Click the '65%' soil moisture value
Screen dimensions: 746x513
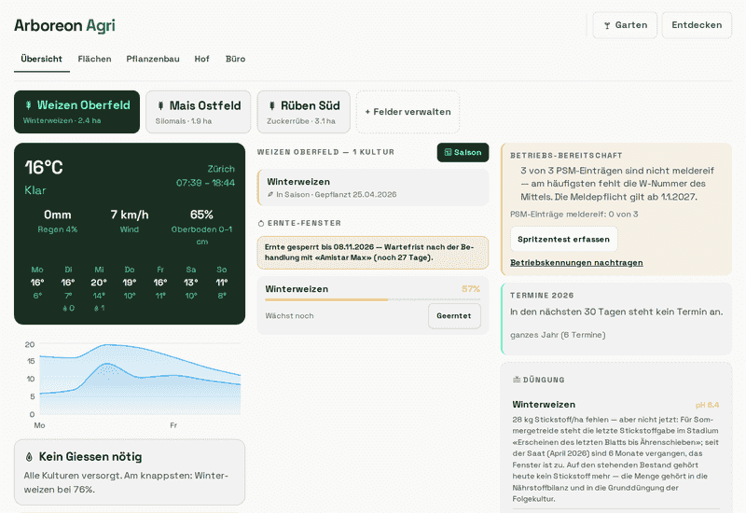tap(201, 215)
